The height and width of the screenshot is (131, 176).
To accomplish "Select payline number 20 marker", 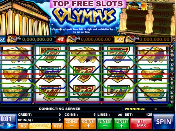I will tap(172, 55).
